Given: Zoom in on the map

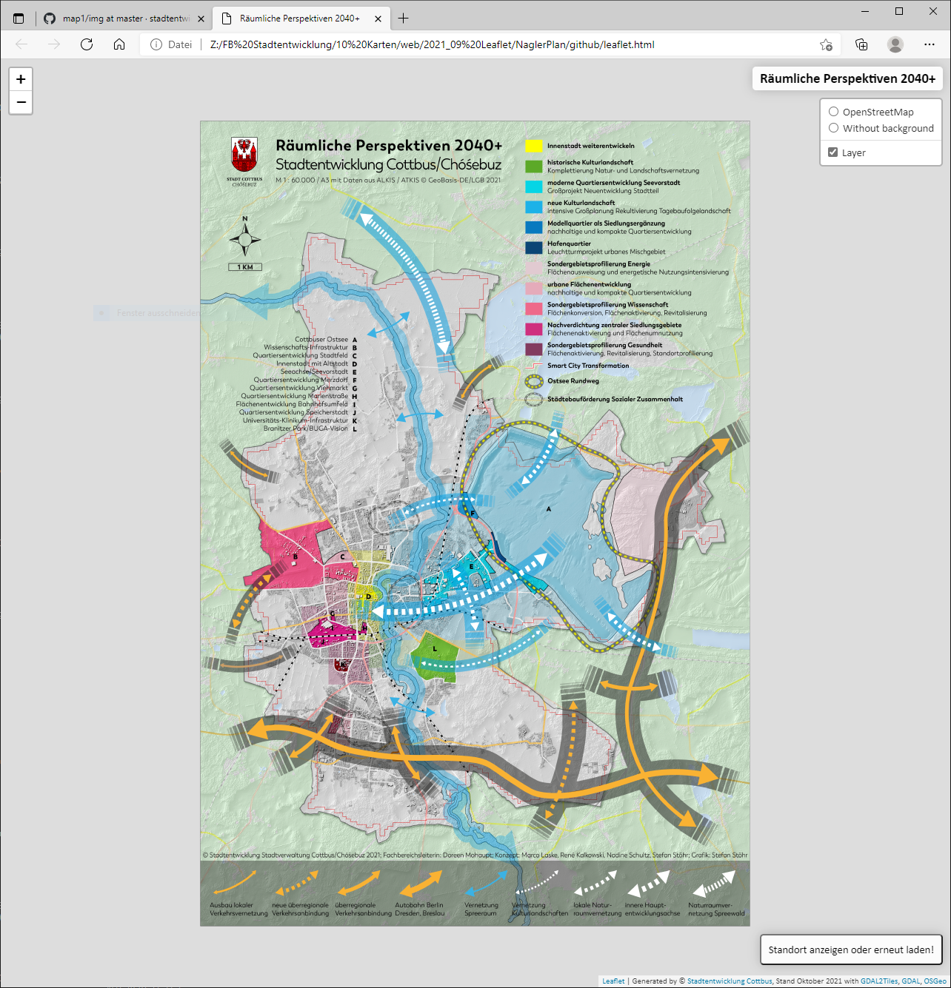Looking at the screenshot, I should pos(21,79).
